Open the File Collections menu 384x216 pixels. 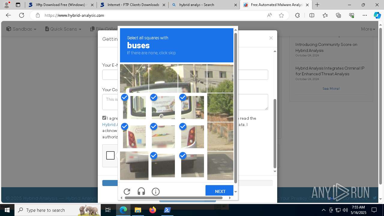pyautogui.click(x=104, y=29)
